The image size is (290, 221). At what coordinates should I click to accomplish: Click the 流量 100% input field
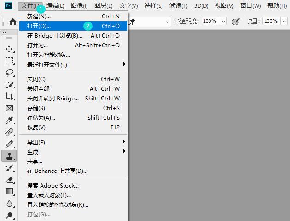point(272,22)
